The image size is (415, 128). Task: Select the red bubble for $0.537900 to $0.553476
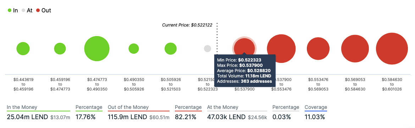click(x=281, y=48)
